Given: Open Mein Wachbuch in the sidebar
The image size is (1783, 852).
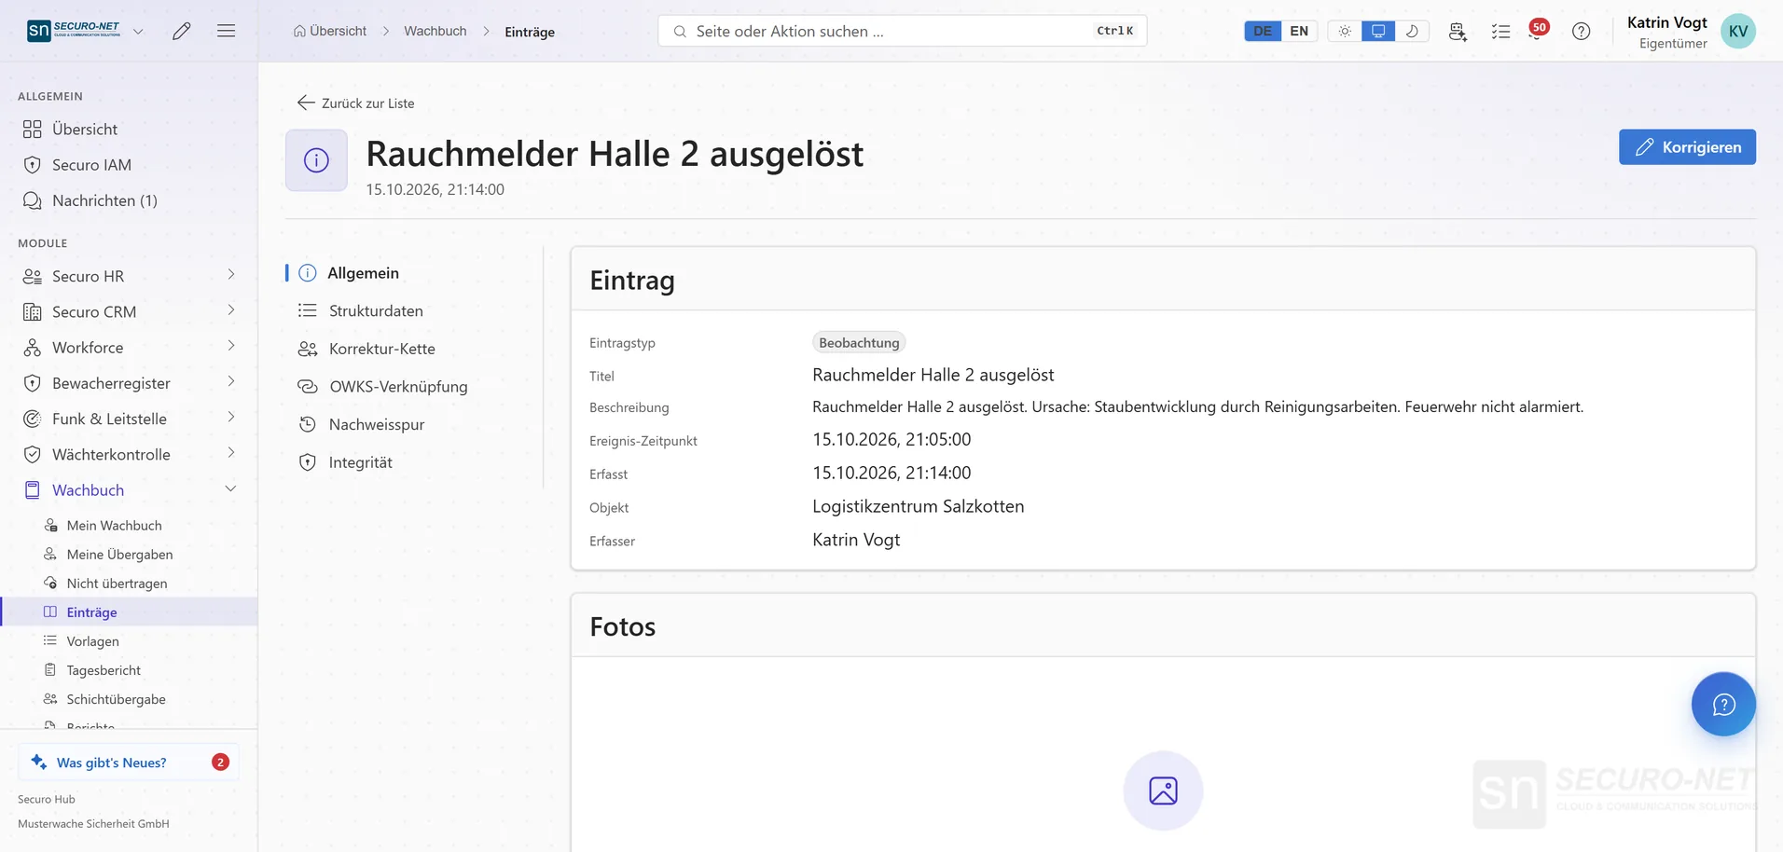Looking at the screenshot, I should 114,526.
